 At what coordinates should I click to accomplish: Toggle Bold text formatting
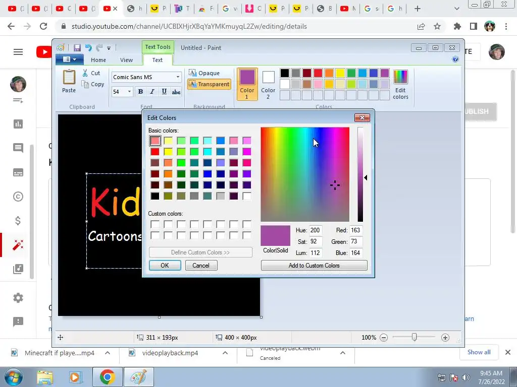point(140,92)
